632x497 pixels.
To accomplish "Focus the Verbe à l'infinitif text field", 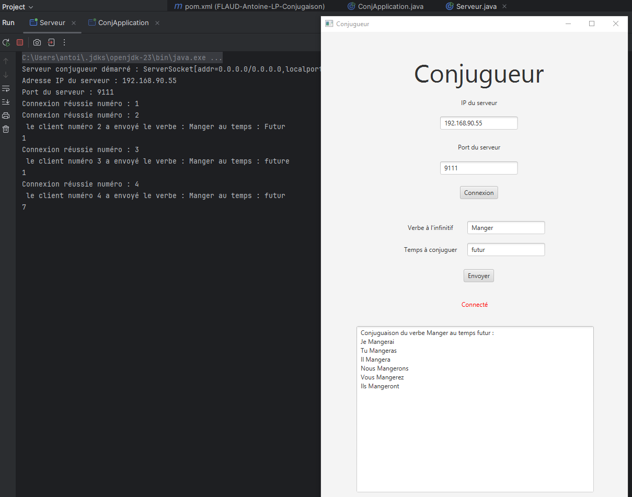I will [x=505, y=228].
